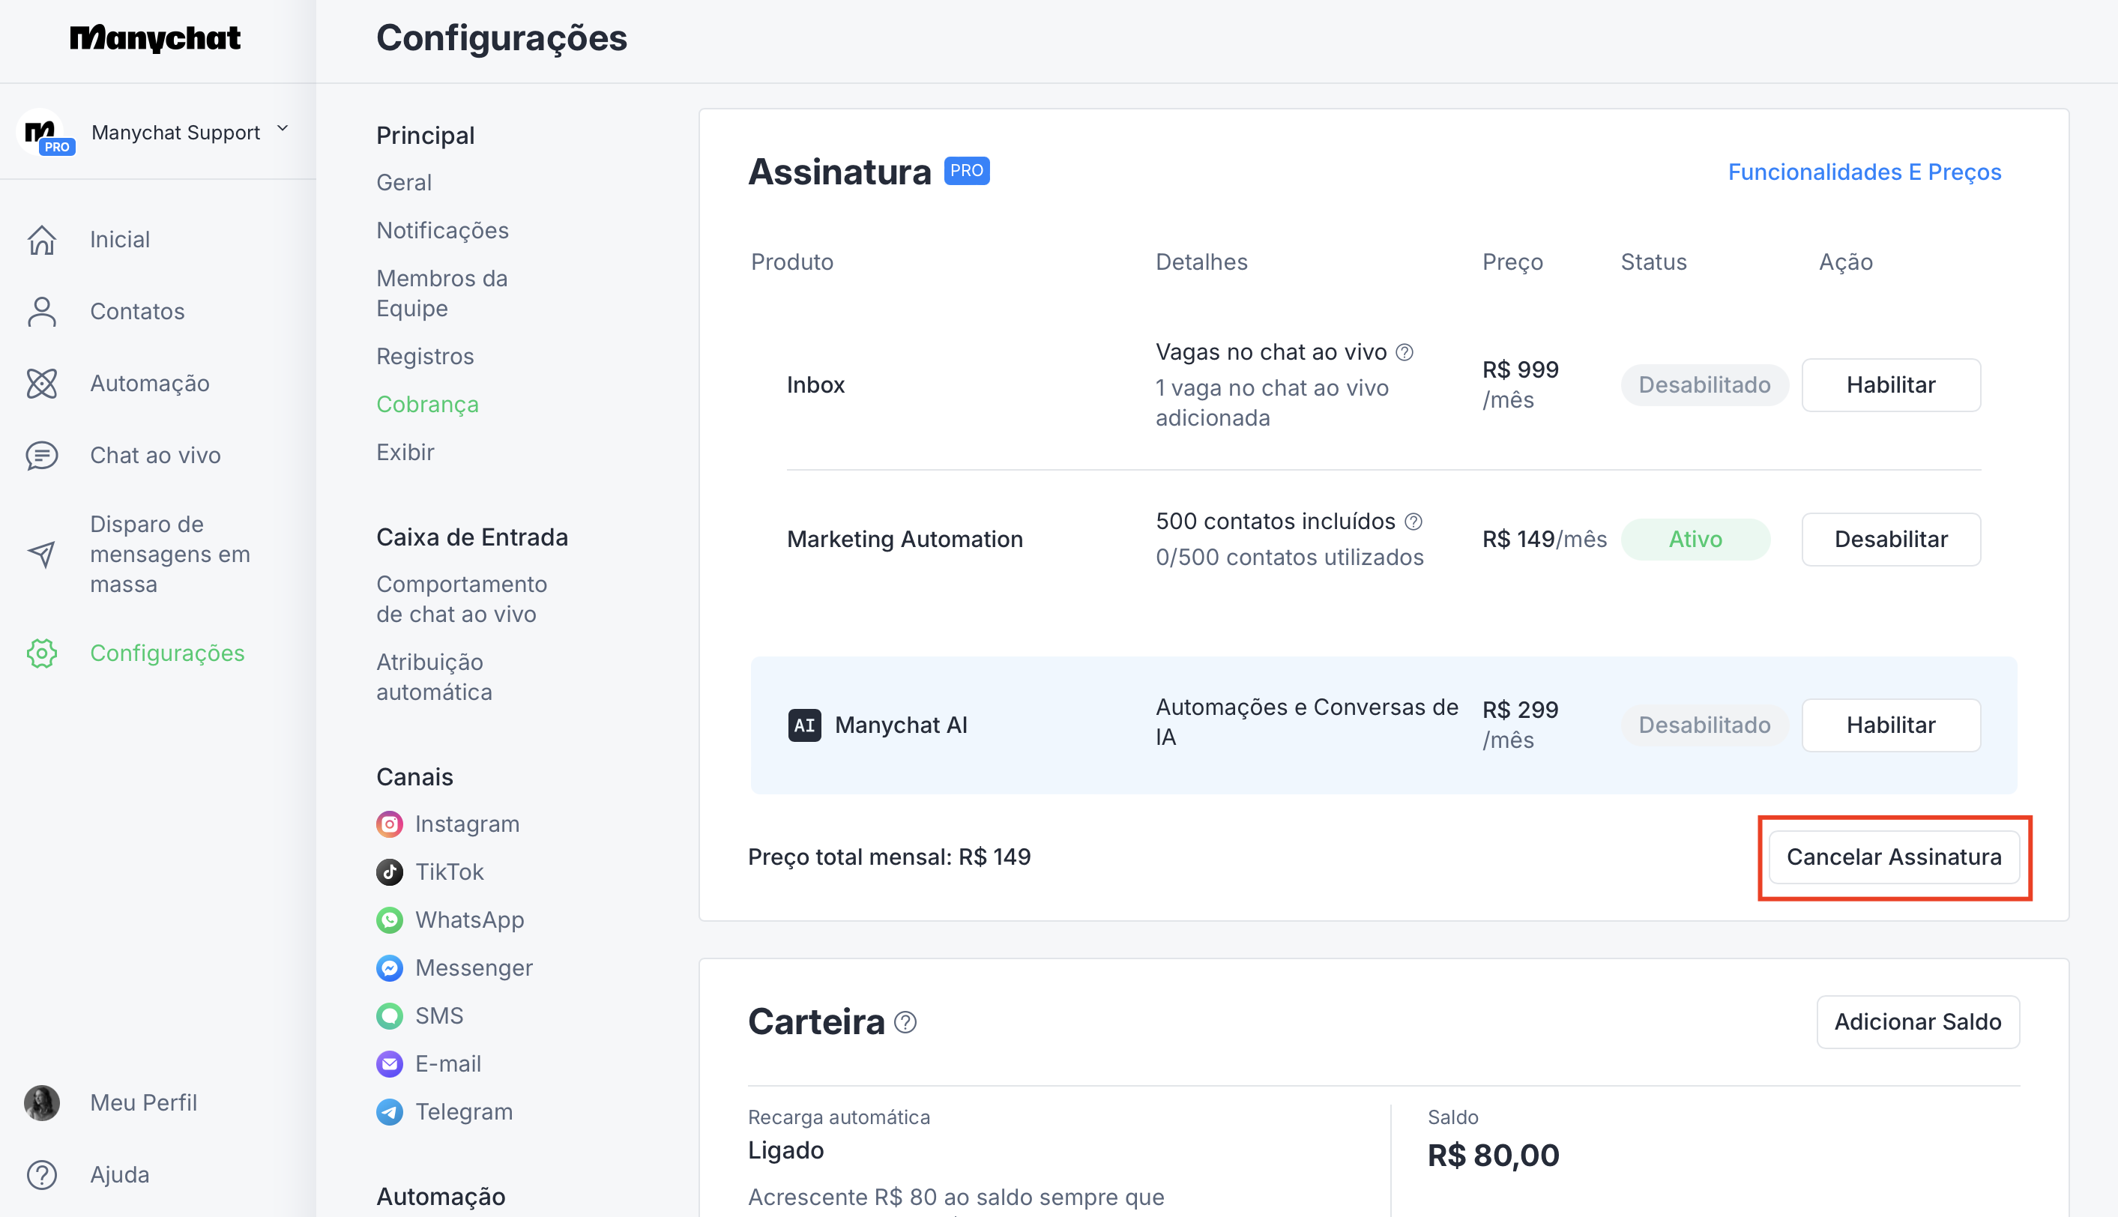Click the broadcast paper plane icon
2118x1217 pixels.
click(42, 555)
